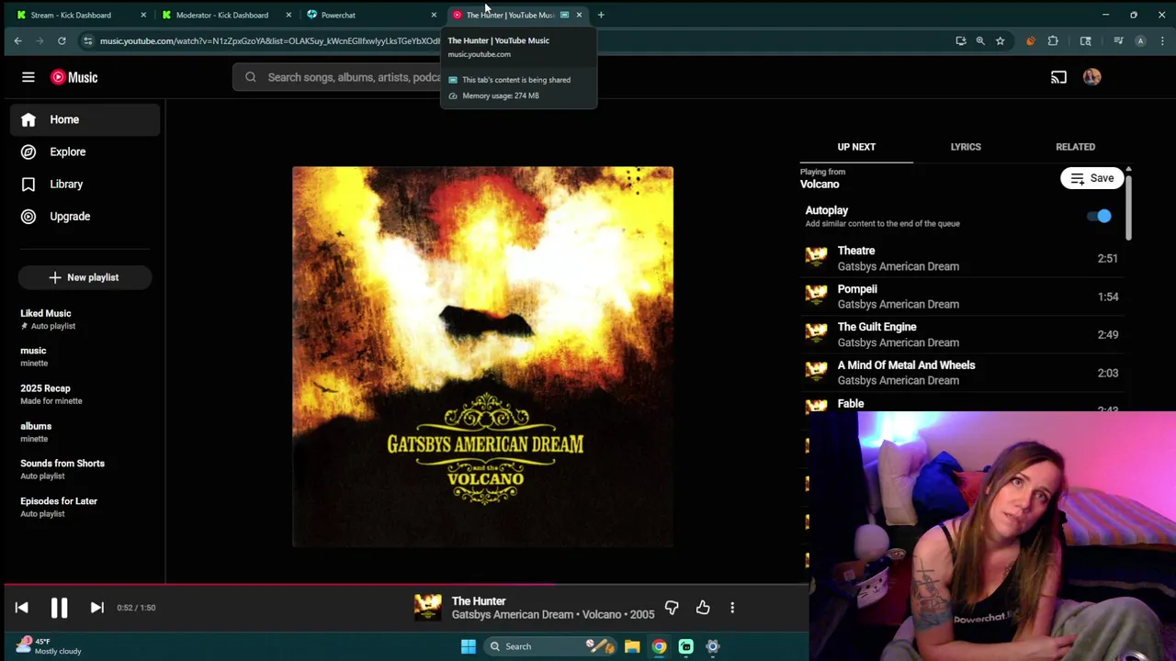Open the weather widget 45°F
This screenshot has width=1176, height=661.
pyautogui.click(x=51, y=645)
